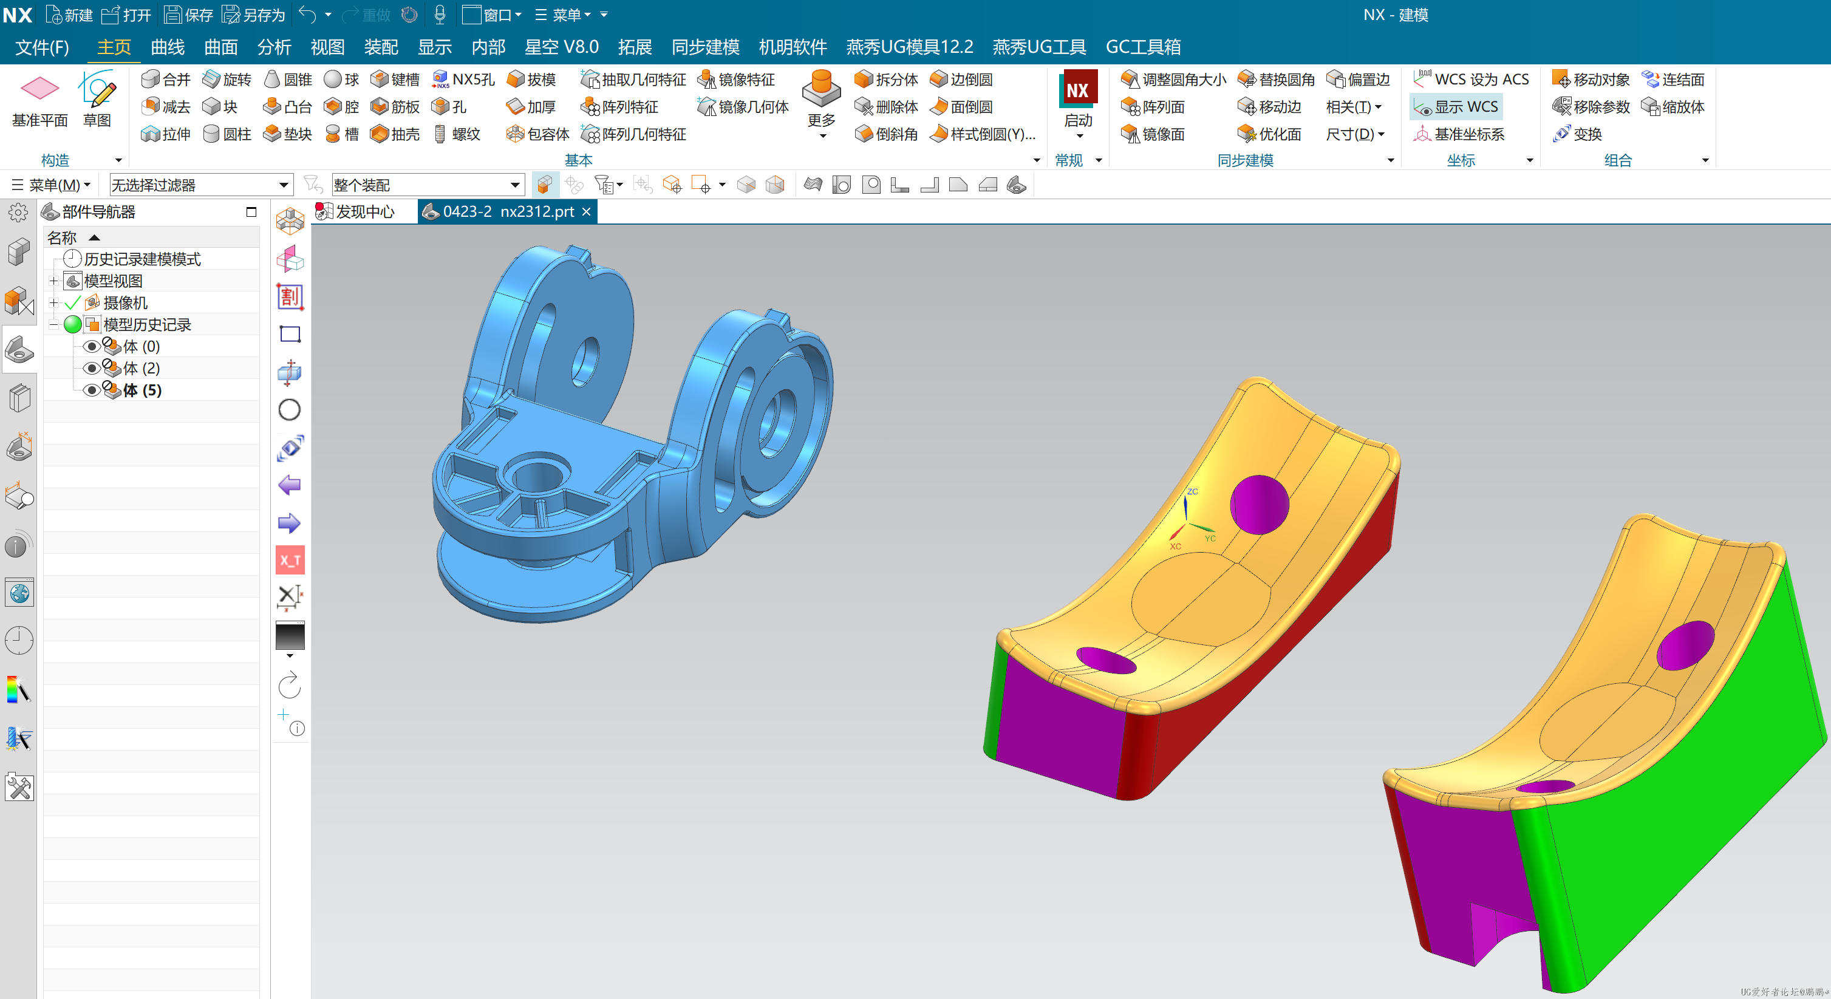Select the 抽壳 shell tool
Viewport: 1831px width, 999px height.
pyautogui.click(x=395, y=134)
